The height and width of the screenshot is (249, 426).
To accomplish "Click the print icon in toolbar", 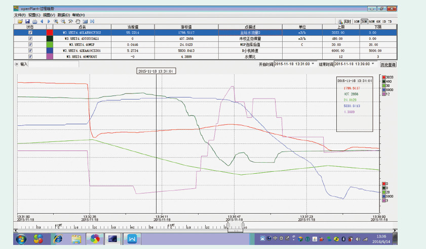I will 34,21.
